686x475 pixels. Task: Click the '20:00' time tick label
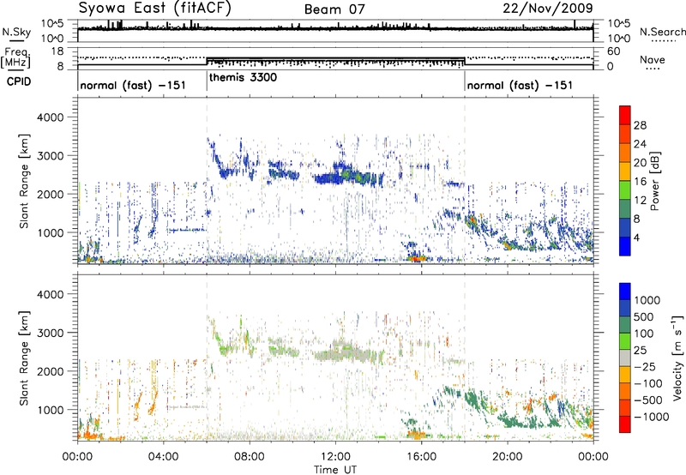tap(507, 457)
